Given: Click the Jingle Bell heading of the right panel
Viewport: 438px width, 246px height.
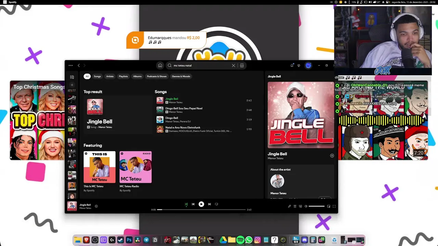Looking at the screenshot, I should (274, 77).
